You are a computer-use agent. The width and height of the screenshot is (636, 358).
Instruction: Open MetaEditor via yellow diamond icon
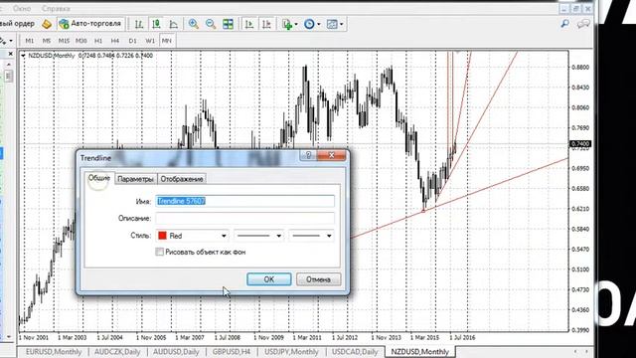tap(47, 24)
